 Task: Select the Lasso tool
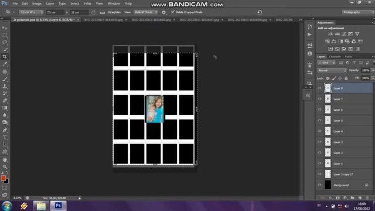(x=5, y=43)
